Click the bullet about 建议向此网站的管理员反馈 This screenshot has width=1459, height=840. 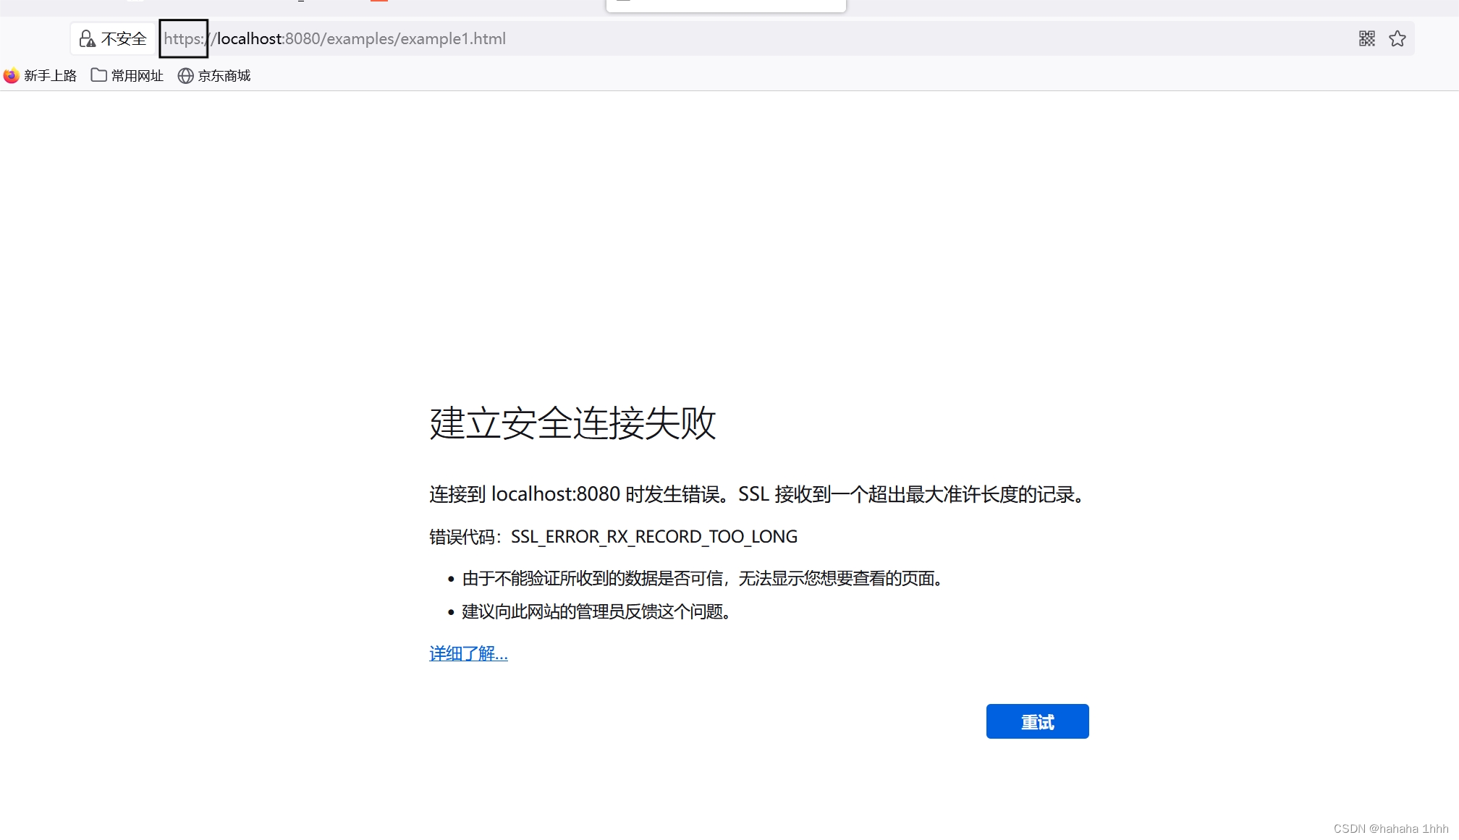point(596,612)
